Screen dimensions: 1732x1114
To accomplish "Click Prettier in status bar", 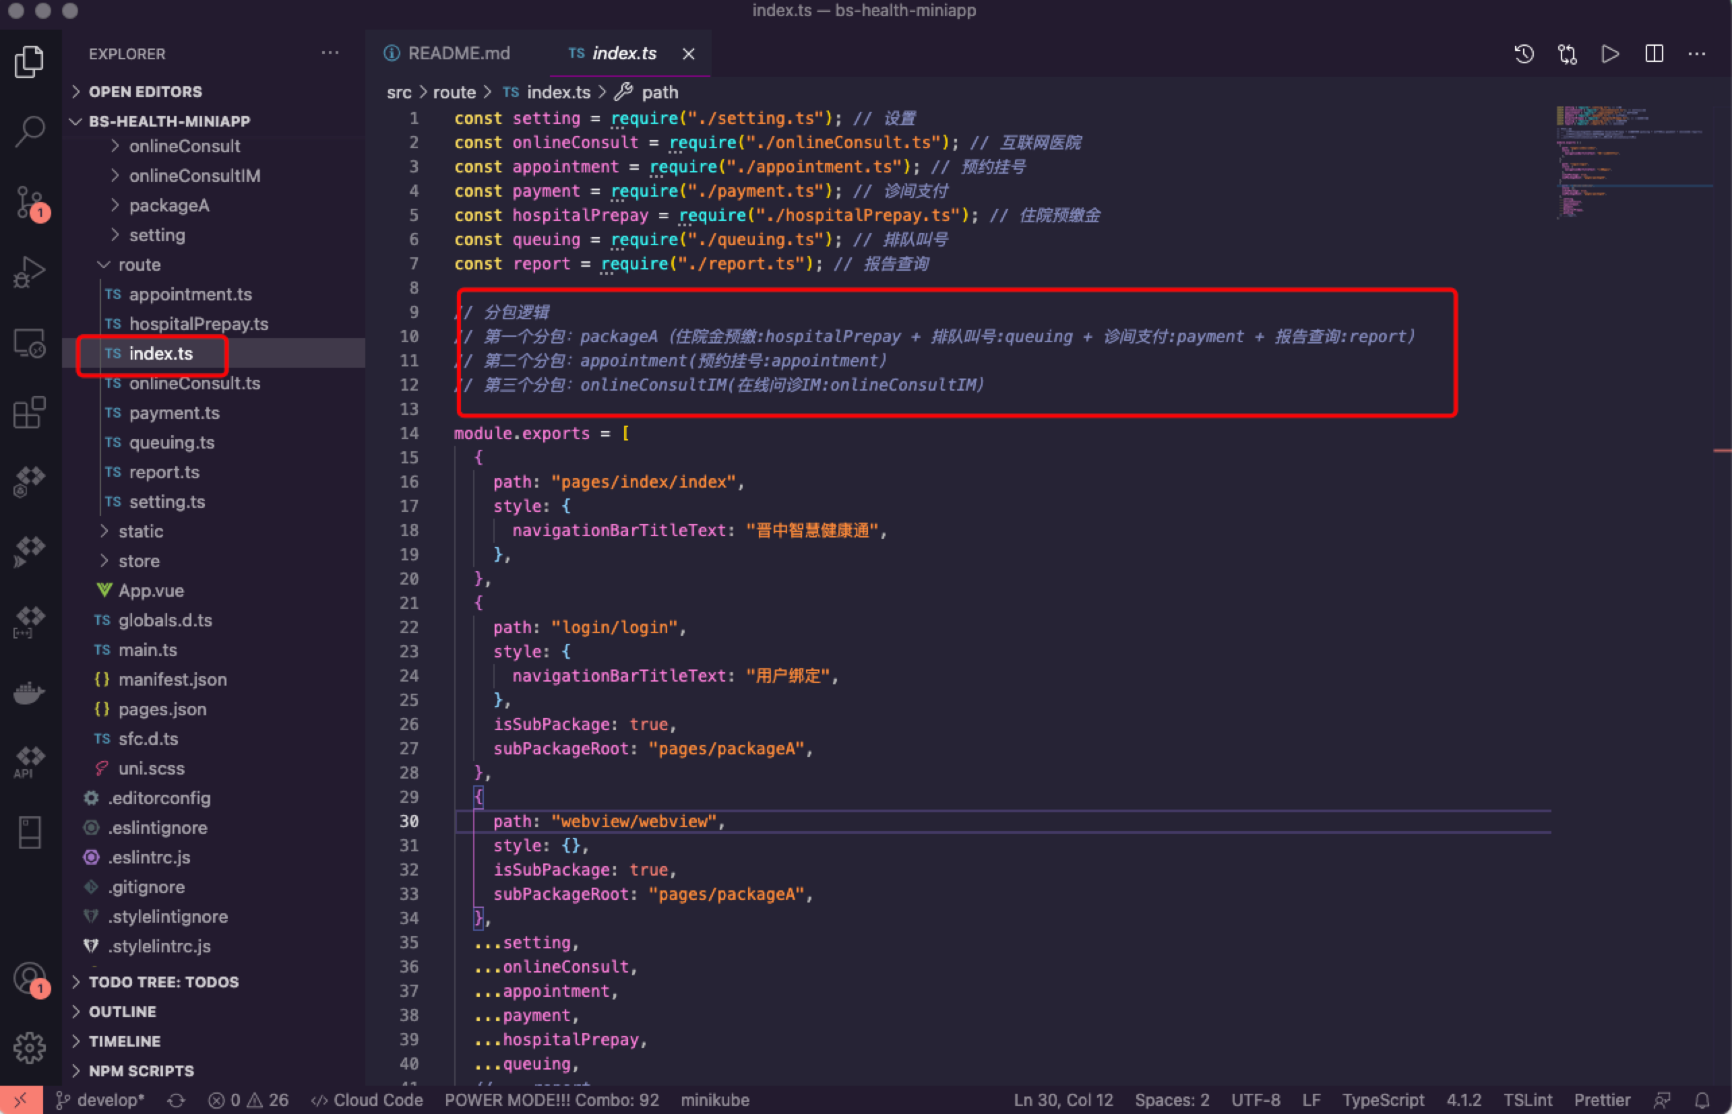I will pos(1603,1101).
